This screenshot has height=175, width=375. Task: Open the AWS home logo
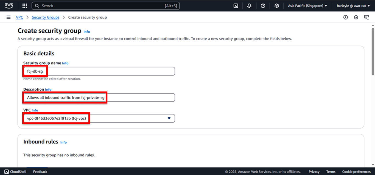click(x=9, y=5)
